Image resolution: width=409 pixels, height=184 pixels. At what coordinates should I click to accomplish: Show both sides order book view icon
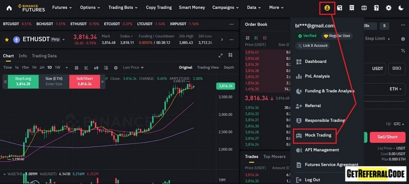point(247,38)
